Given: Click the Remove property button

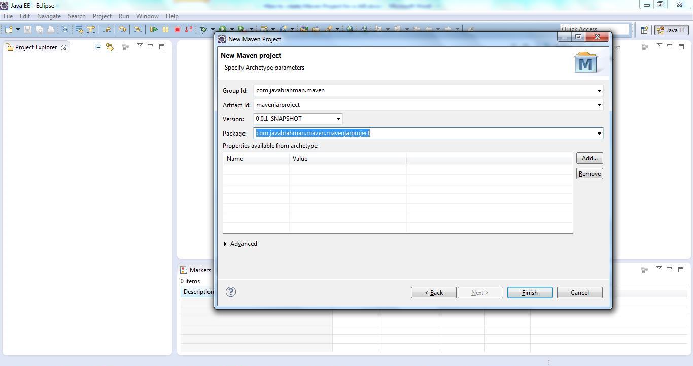Looking at the screenshot, I should (590, 174).
